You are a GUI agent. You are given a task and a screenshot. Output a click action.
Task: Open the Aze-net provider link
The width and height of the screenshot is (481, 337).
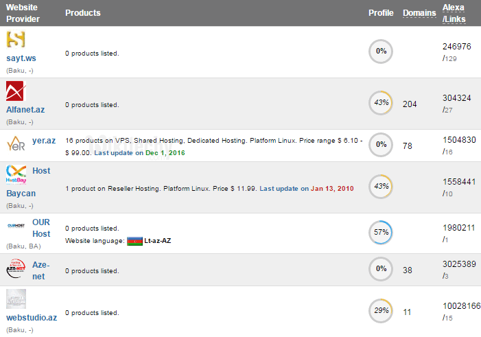pos(40,270)
